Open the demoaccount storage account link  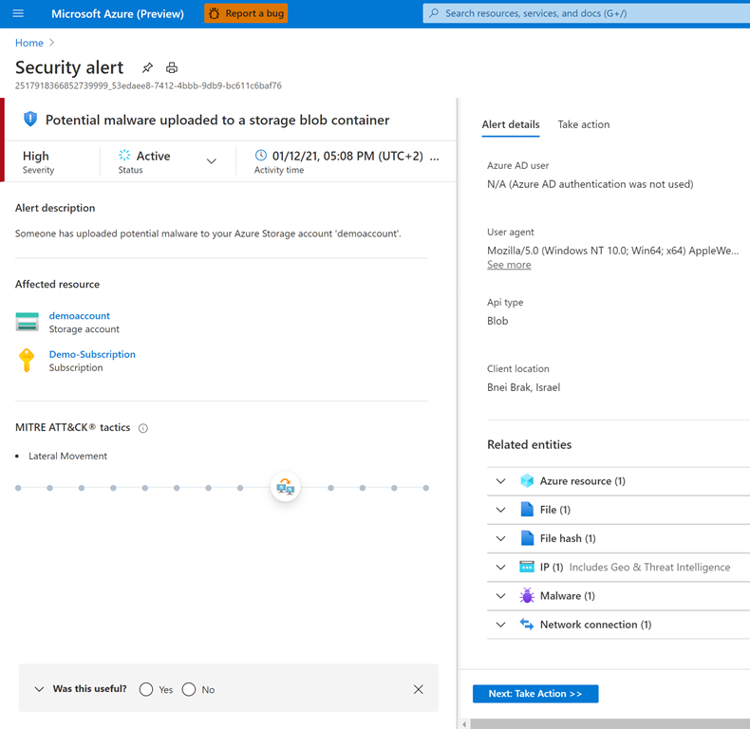pyautogui.click(x=80, y=316)
